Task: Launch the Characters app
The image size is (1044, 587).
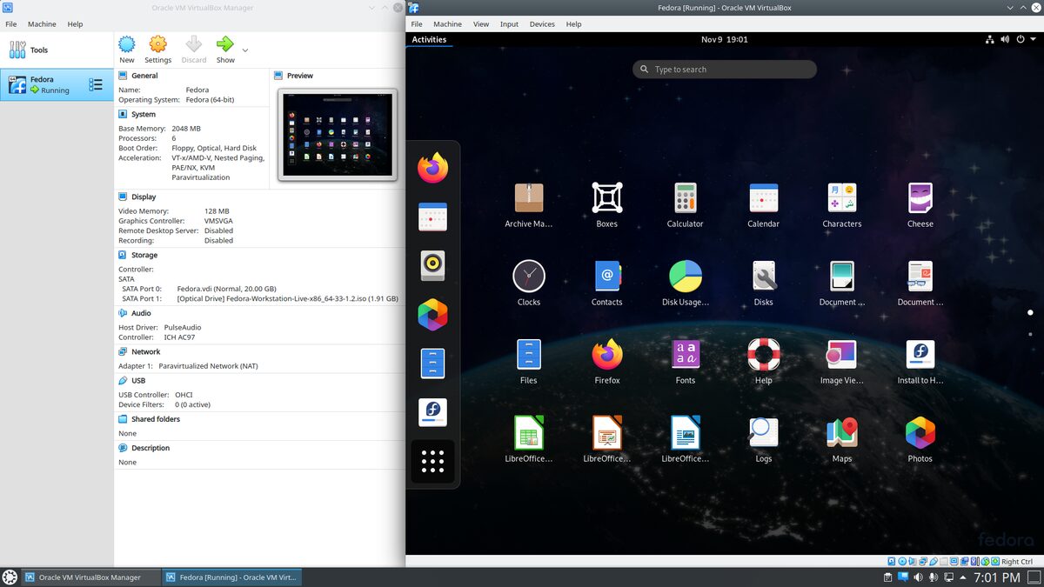Action: 842,198
